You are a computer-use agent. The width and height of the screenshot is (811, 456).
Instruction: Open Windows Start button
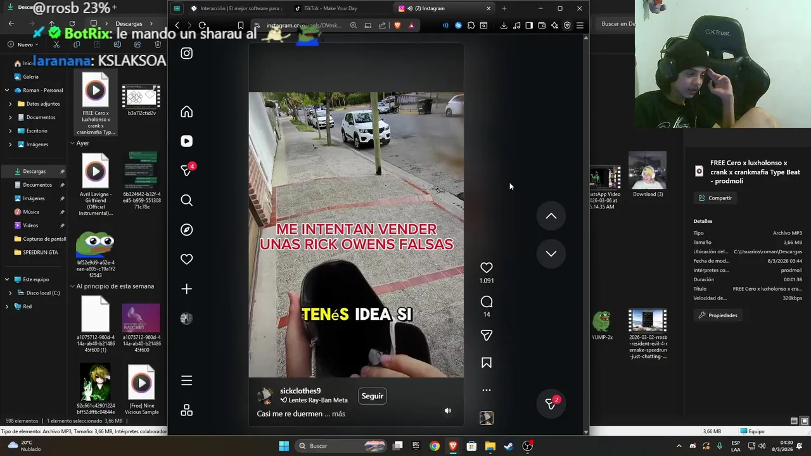pos(284,446)
